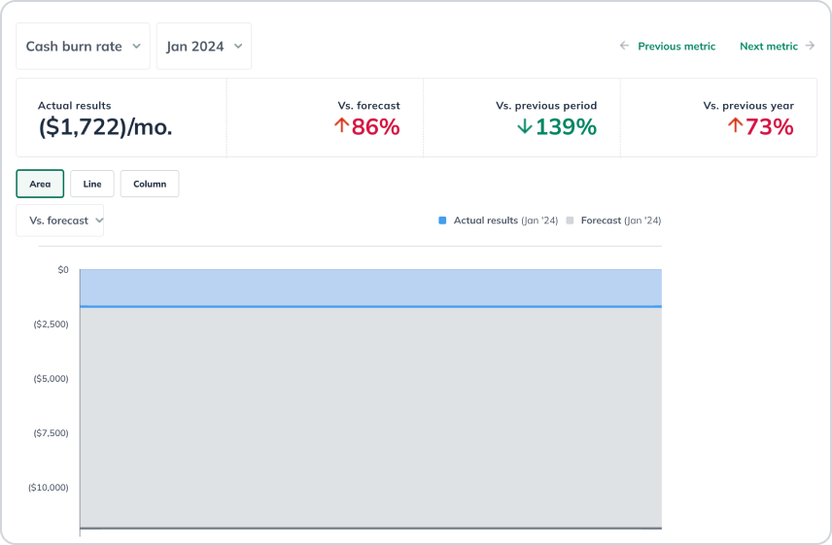Open the Cash burn rate metric dropdown

coord(83,47)
